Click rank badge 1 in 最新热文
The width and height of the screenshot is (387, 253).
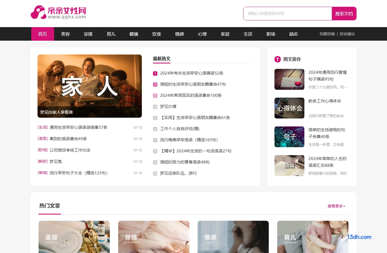(155, 73)
